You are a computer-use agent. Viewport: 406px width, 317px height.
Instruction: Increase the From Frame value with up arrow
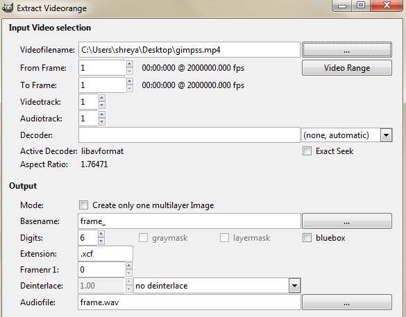click(130, 64)
